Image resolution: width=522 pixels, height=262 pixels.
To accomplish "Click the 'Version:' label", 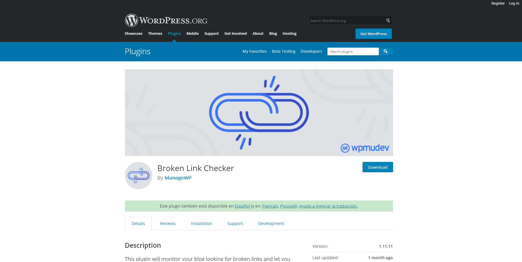I will click(320, 246).
